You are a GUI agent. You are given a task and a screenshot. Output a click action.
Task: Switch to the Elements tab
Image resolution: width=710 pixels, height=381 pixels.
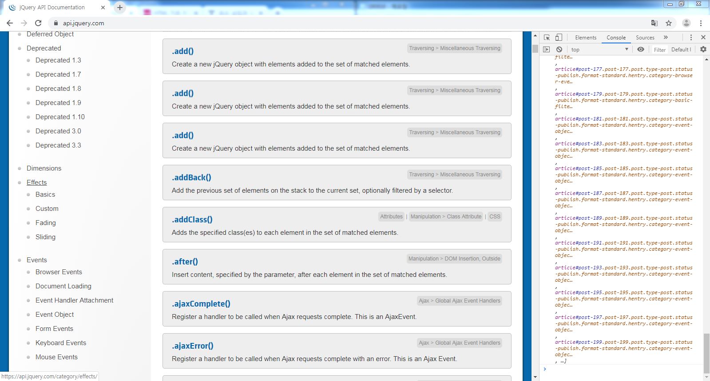(x=586, y=38)
